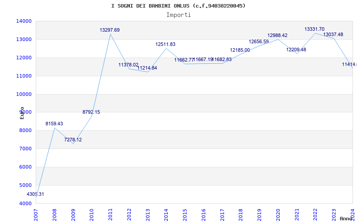This screenshot has width=357, height=223.
Task: Click the 5000 y-axis tick label
Action: (x=25, y=185)
